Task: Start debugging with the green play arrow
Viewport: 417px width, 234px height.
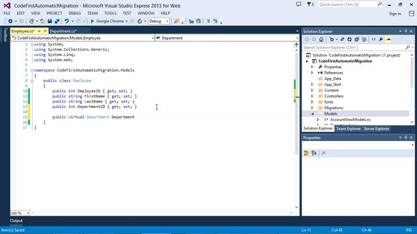Action: click(93, 21)
